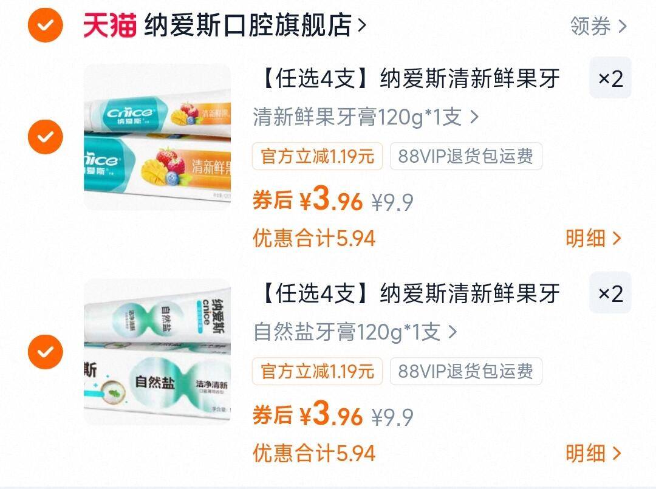Open the 自然盐牙膏 product thumbnail
Screen dimensions: 656x489
[157, 352]
